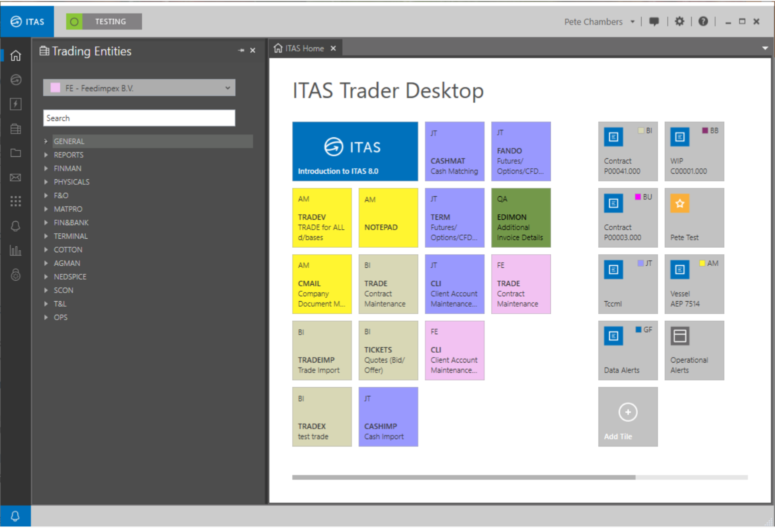
Task: Click document icon on Contract P00041.000 tile
Action: pos(613,137)
